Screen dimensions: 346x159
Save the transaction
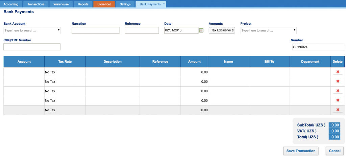tap(301, 151)
